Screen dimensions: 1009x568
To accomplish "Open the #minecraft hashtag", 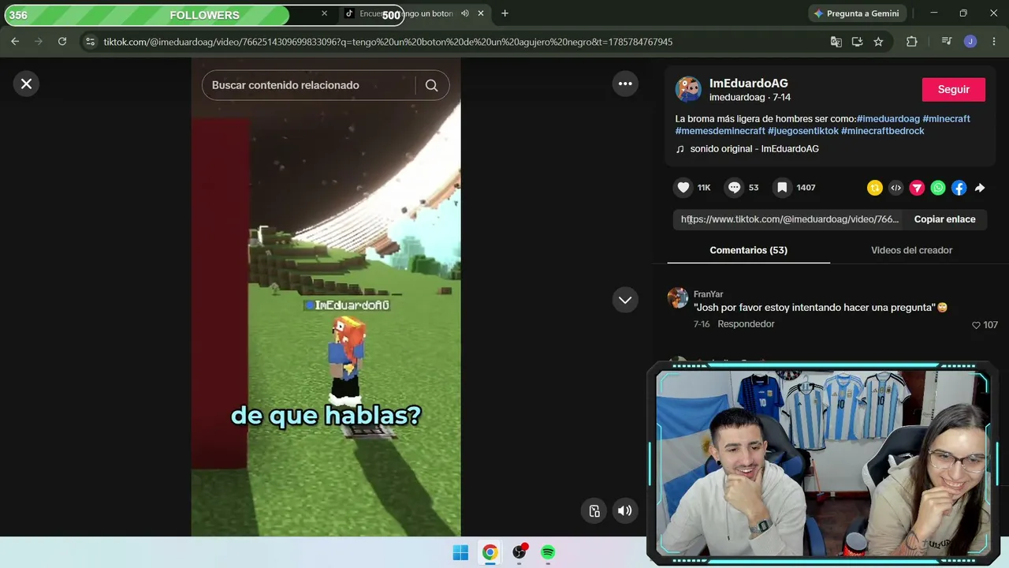I will pos(946,118).
